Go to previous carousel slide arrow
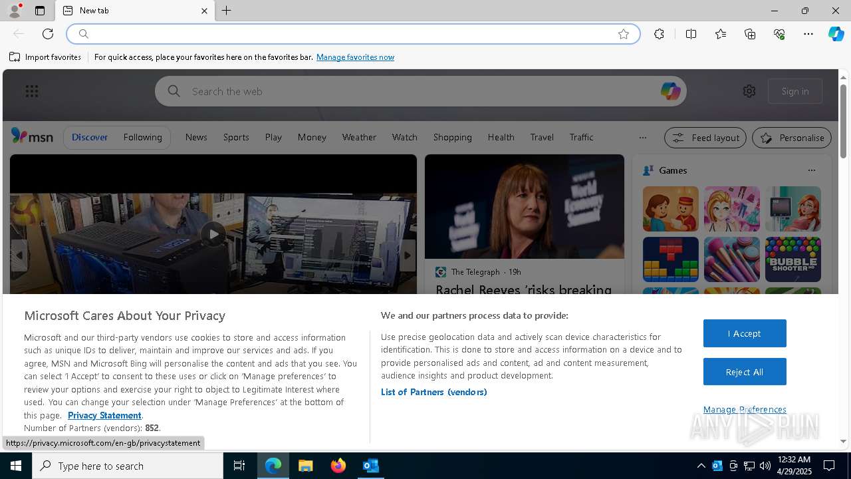 19,255
